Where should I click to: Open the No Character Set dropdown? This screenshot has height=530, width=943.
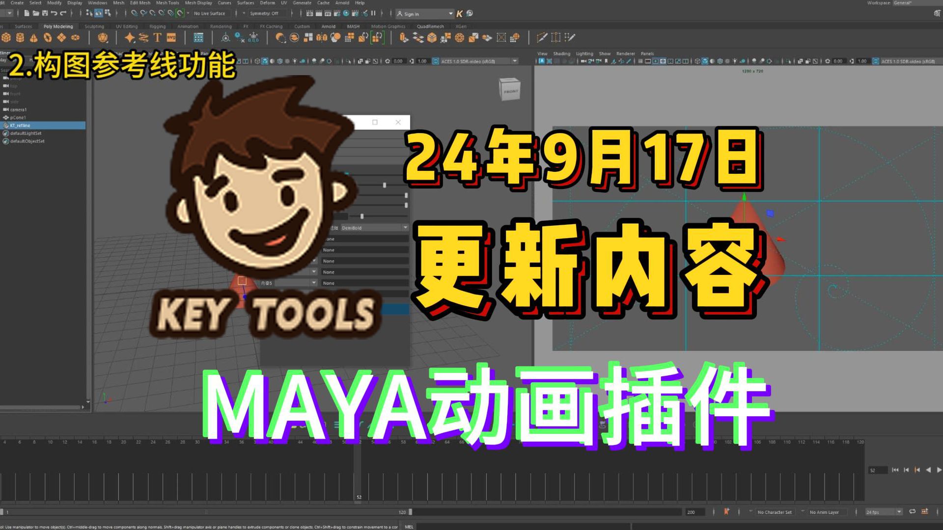pyautogui.click(x=775, y=512)
